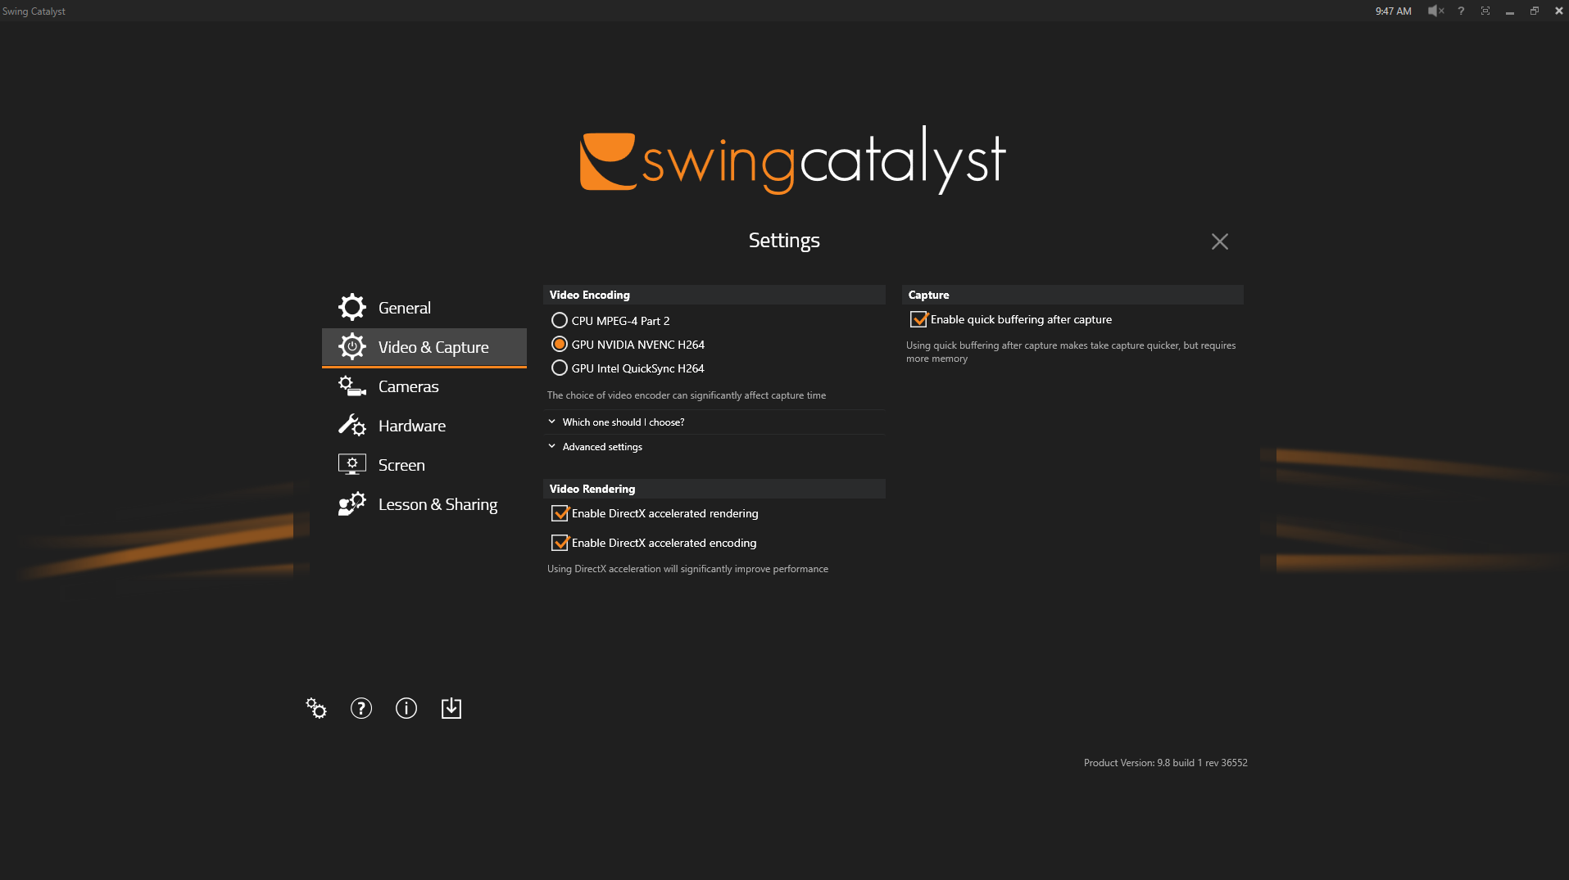Click the settings gears icon at bottom

coord(316,708)
